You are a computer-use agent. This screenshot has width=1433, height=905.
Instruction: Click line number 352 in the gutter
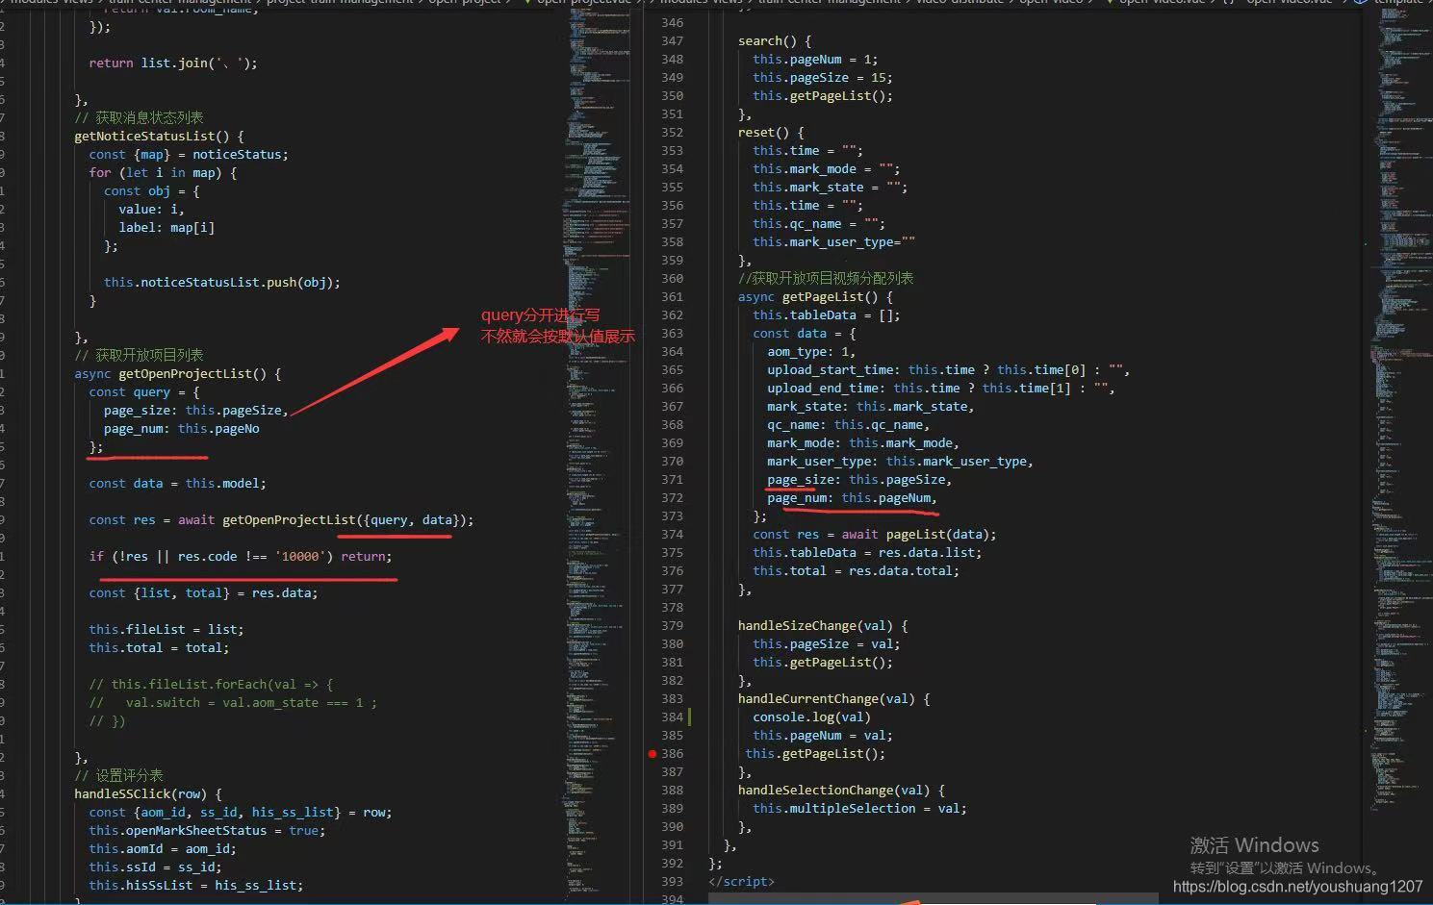pos(672,133)
